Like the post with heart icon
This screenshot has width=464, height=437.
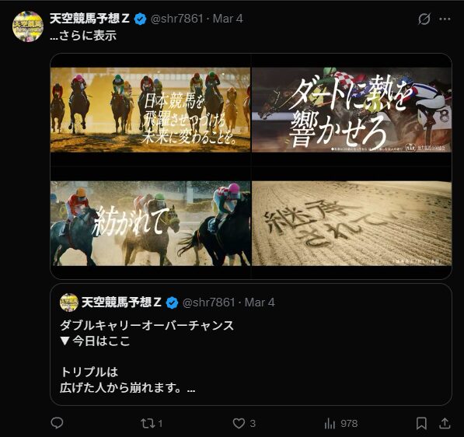tap(239, 423)
